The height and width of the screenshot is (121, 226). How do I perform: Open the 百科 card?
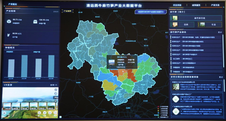tap(182, 25)
